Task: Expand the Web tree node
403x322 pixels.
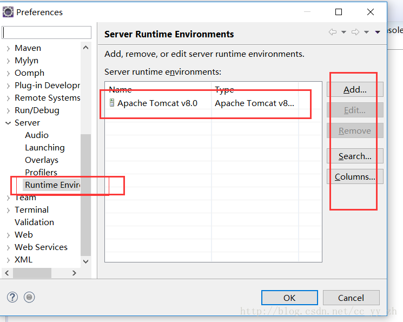Action: tap(8, 235)
